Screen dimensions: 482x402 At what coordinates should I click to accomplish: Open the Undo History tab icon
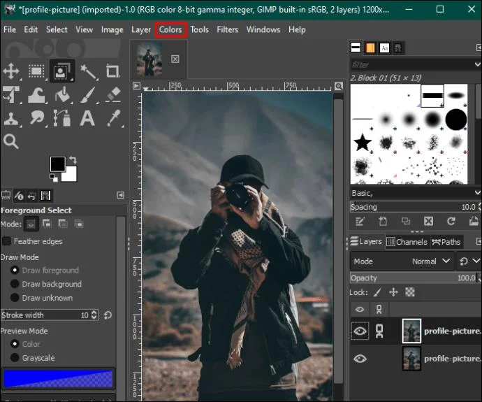pyautogui.click(x=31, y=195)
